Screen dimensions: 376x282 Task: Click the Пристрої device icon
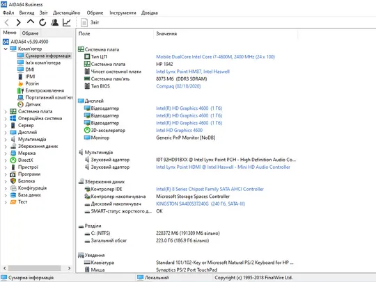(13, 167)
